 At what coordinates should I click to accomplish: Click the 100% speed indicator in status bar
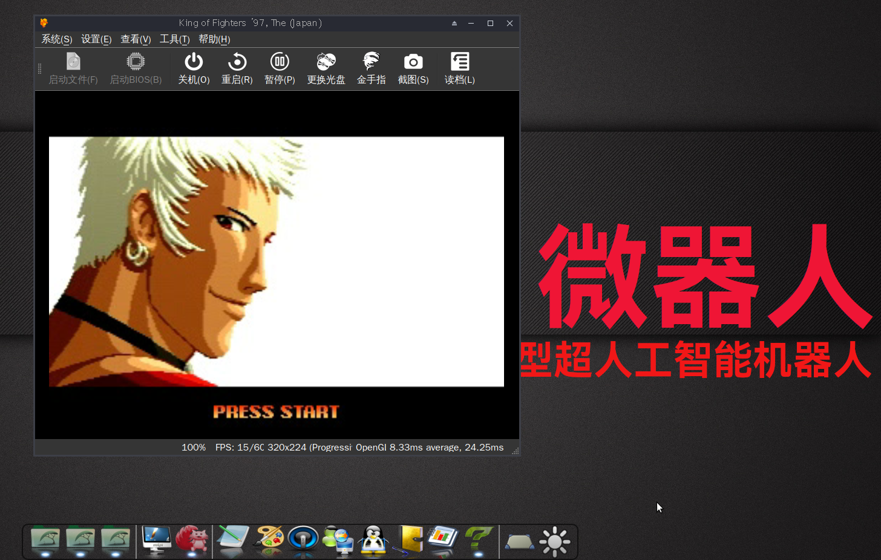194,448
